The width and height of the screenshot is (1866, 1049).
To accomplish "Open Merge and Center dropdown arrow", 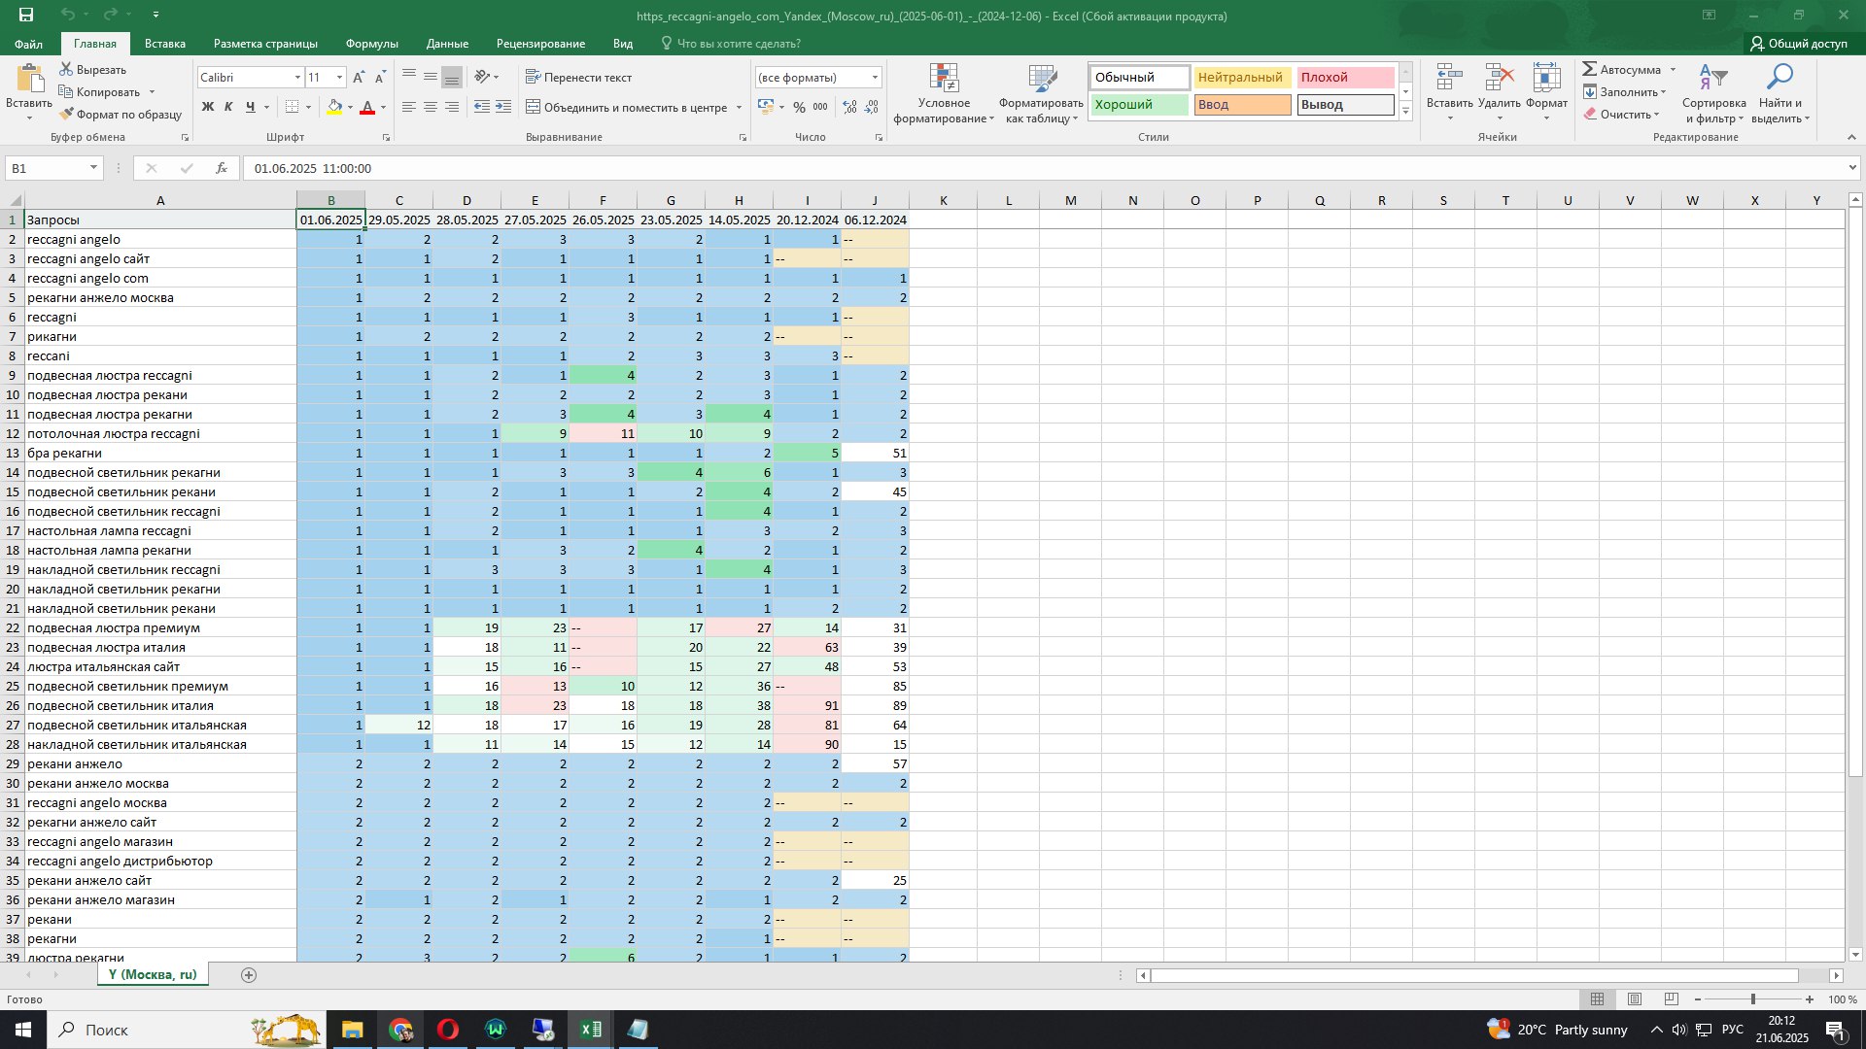I will (739, 107).
